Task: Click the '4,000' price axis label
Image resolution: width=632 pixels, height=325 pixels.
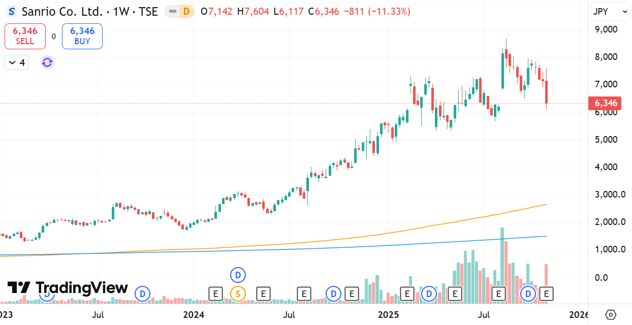Action: coord(606,167)
